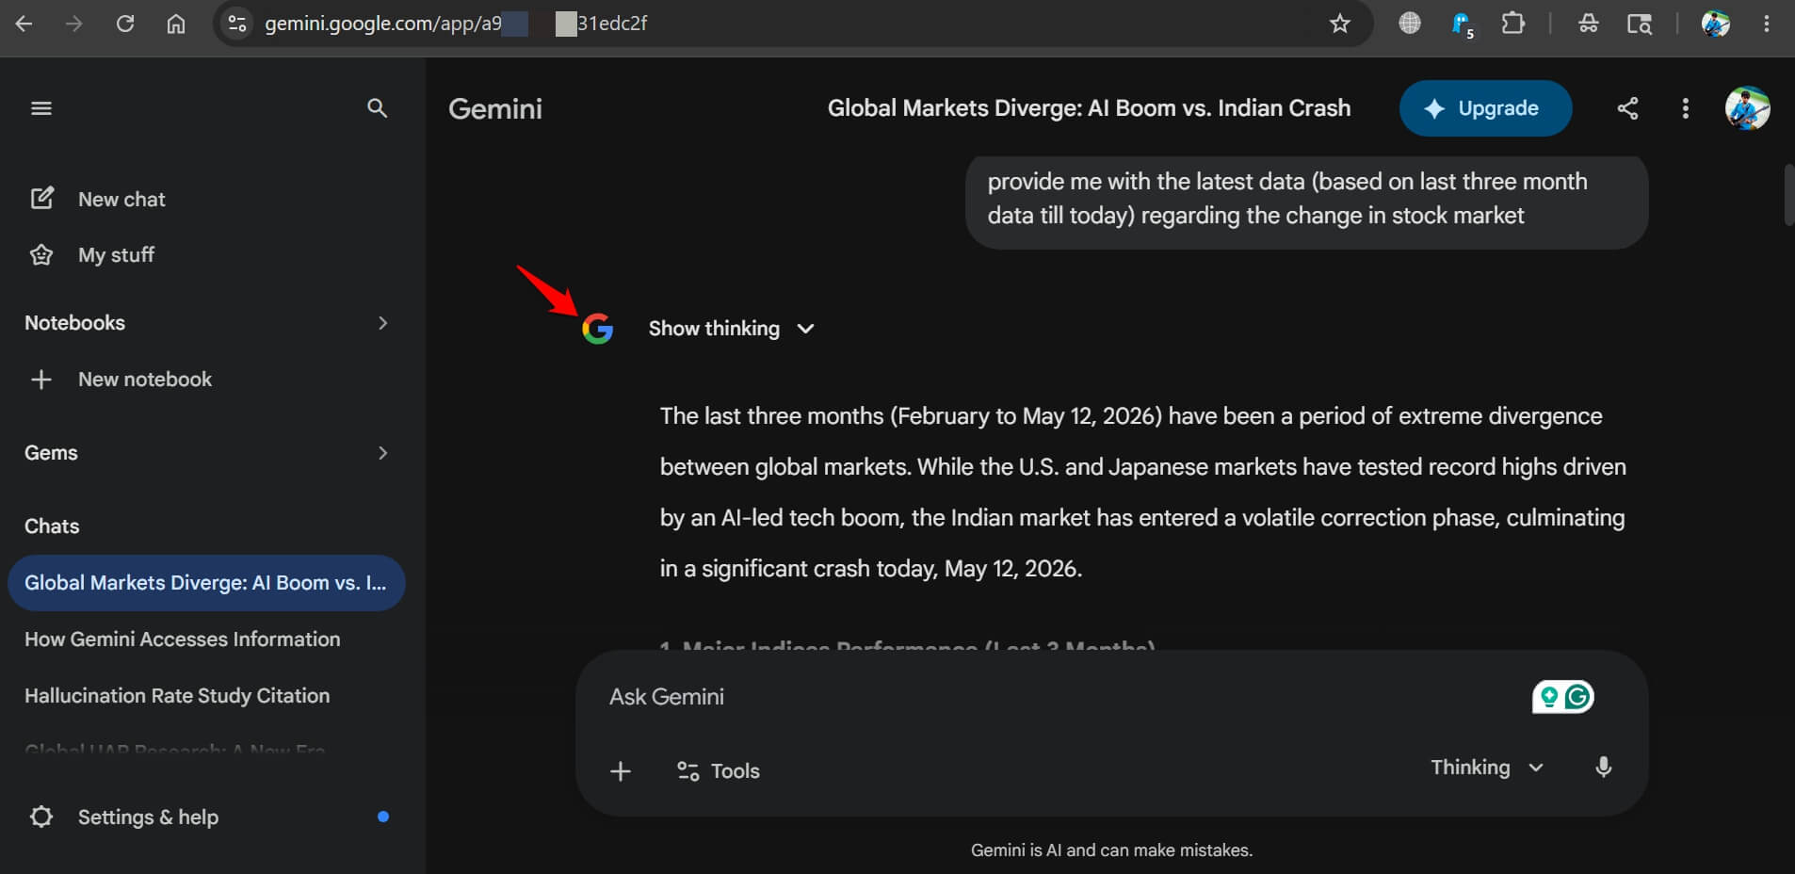This screenshot has height=874, width=1795.
Task: Focus the Ask Gemini input field
Action: tap(1064, 697)
